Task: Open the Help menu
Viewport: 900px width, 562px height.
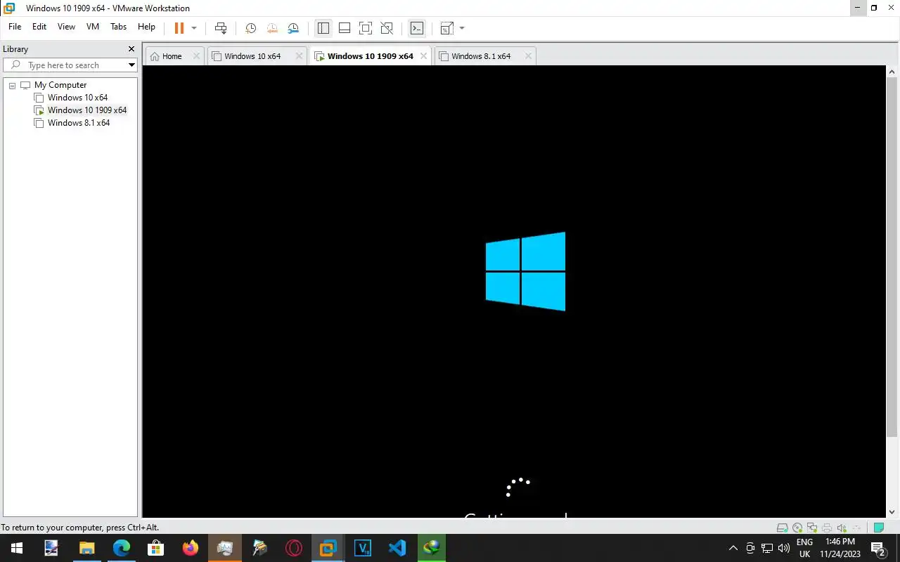Action: coord(146,27)
